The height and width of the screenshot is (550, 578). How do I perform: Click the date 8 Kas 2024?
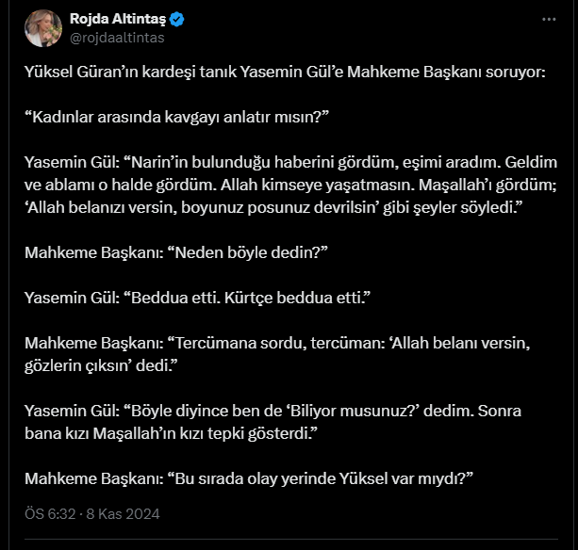click(x=123, y=514)
